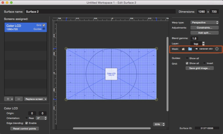Open the 33% zoom level dropdown
The width and height of the screenshot is (223, 134).
point(159,124)
